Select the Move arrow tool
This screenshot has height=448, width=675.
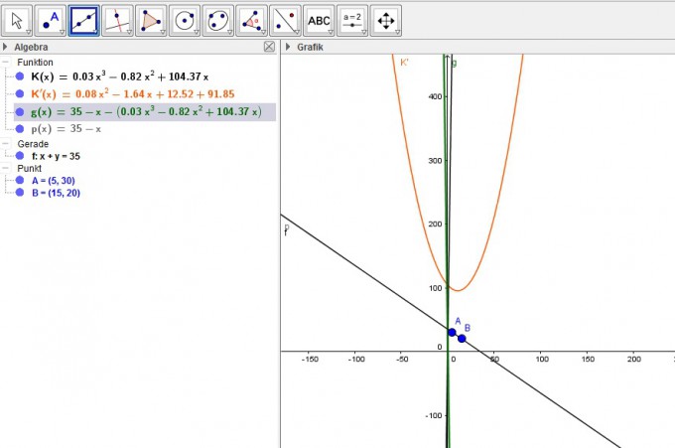point(17,19)
